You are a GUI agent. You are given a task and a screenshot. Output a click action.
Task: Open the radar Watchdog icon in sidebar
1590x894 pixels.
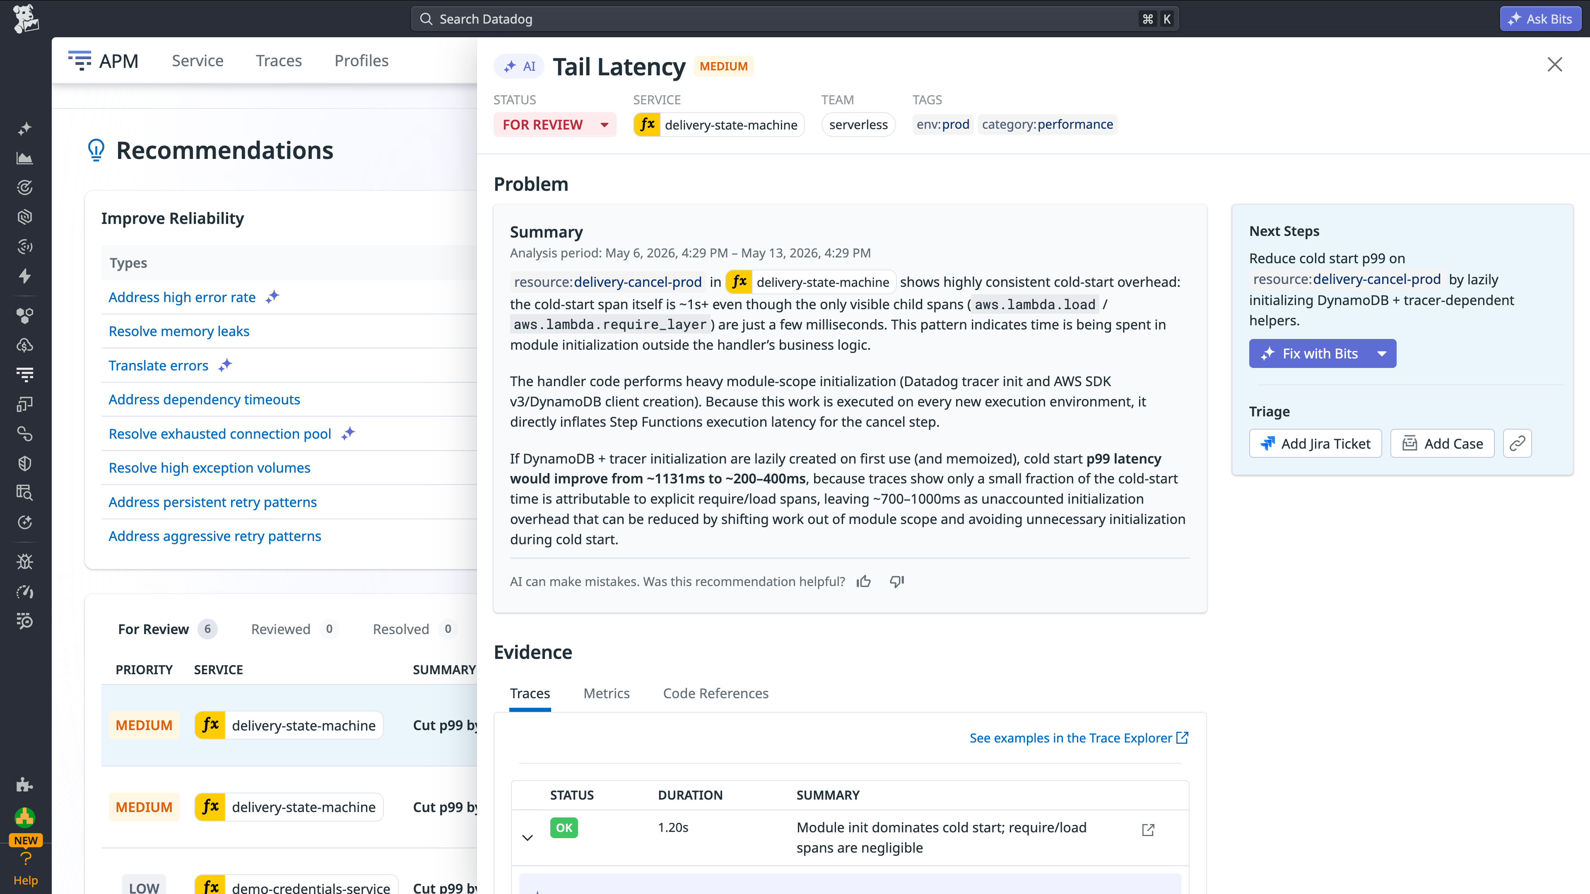25,187
